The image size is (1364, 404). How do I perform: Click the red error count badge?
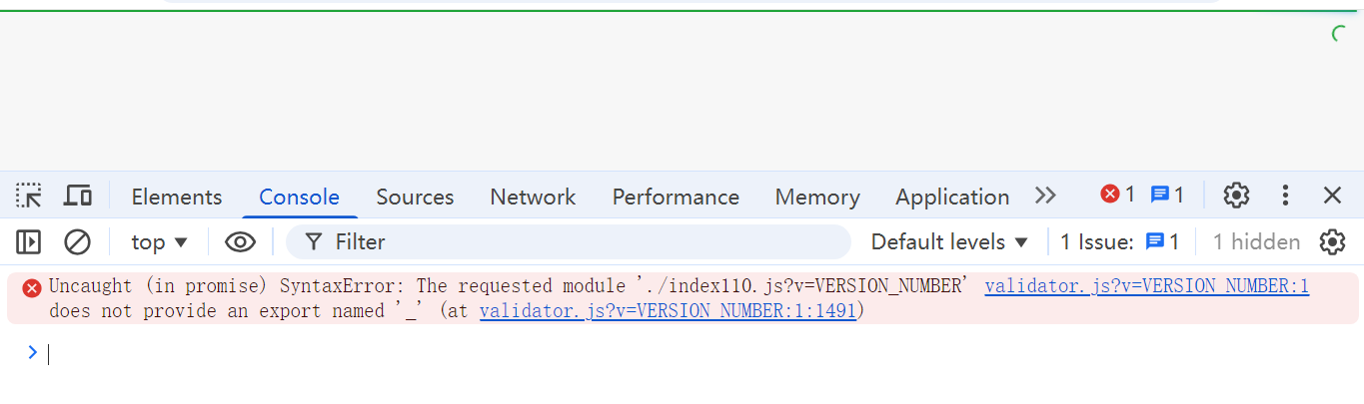[1117, 196]
